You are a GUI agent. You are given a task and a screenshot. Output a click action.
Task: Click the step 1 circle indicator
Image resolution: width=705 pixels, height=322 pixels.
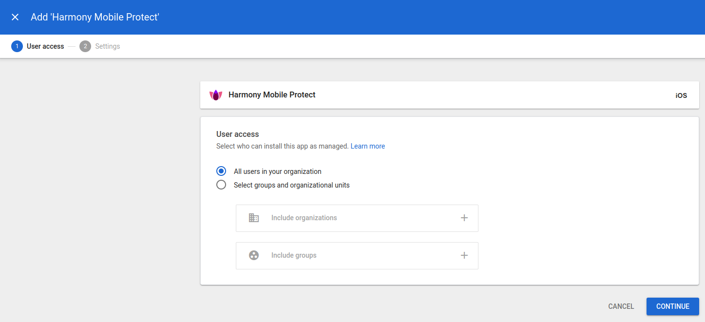point(17,46)
